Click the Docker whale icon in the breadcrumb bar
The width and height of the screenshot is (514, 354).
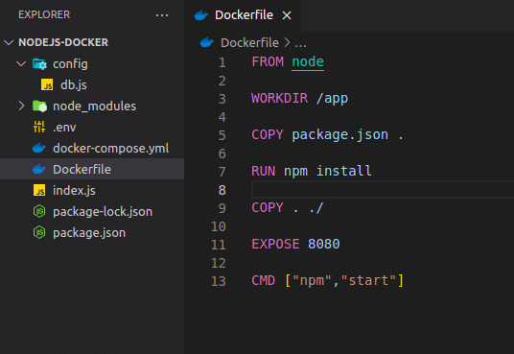(207, 42)
